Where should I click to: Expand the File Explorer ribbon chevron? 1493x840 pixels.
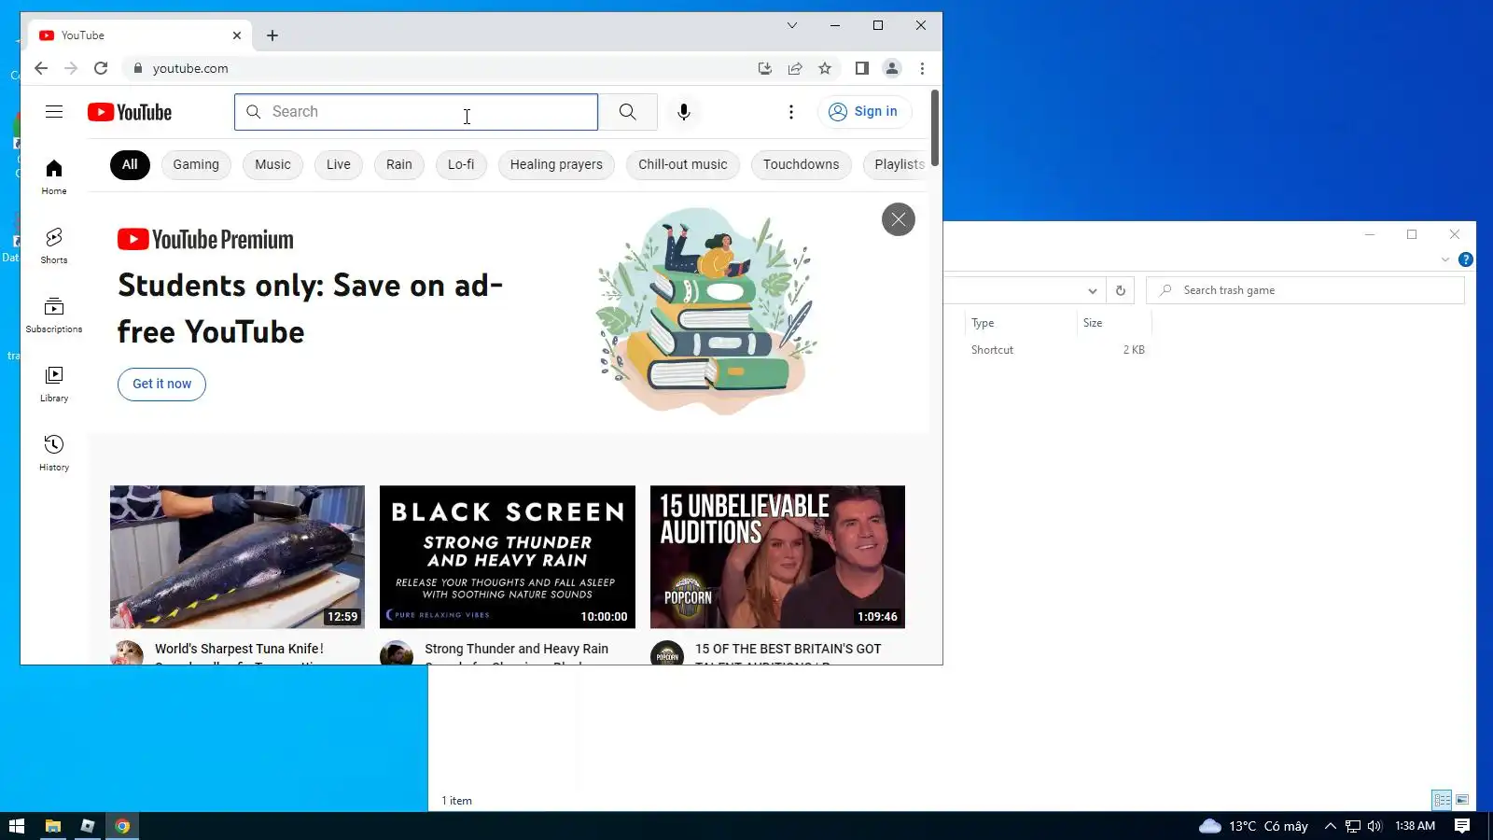coord(1445,259)
